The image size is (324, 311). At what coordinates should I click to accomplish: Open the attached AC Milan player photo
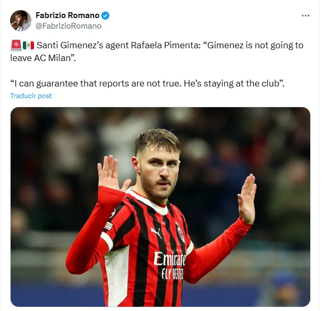160,206
